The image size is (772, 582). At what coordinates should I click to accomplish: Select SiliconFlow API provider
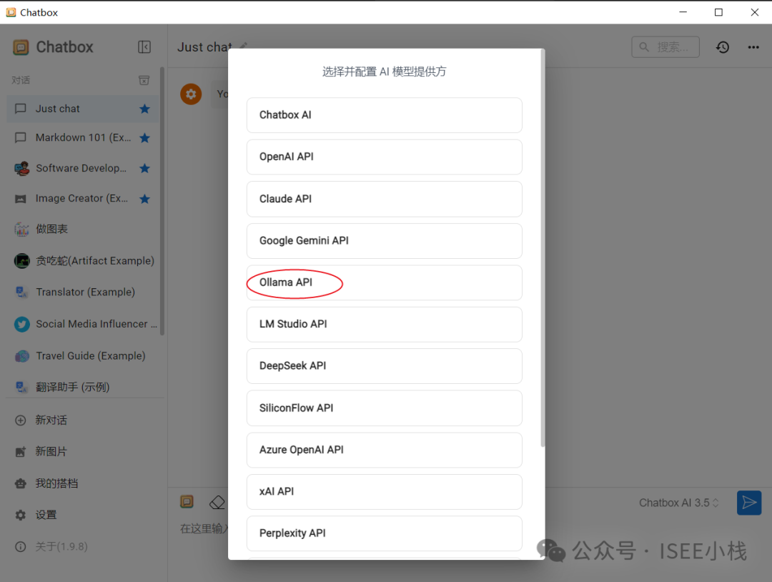pos(384,408)
